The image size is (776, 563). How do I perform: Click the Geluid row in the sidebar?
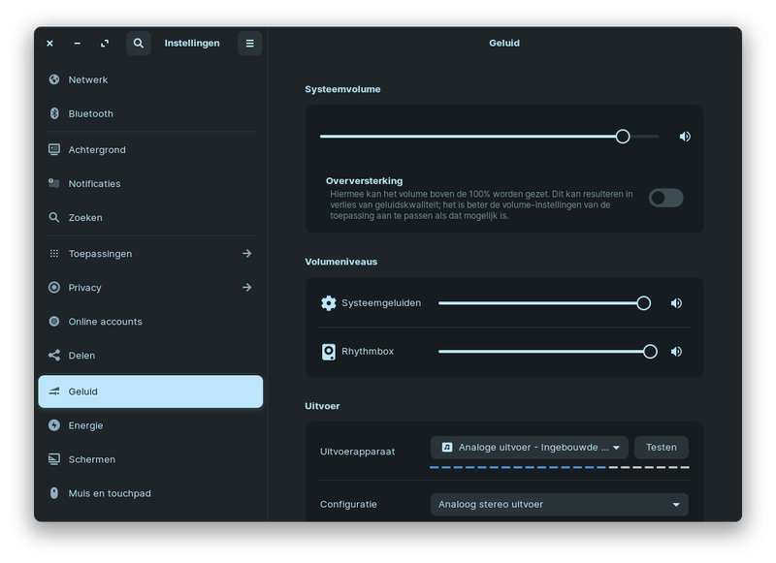pyautogui.click(x=150, y=391)
